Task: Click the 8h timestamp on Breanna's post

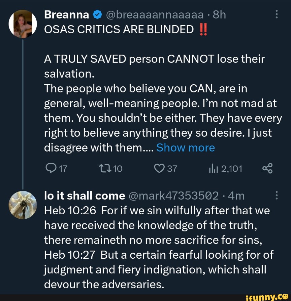Action: (x=219, y=15)
